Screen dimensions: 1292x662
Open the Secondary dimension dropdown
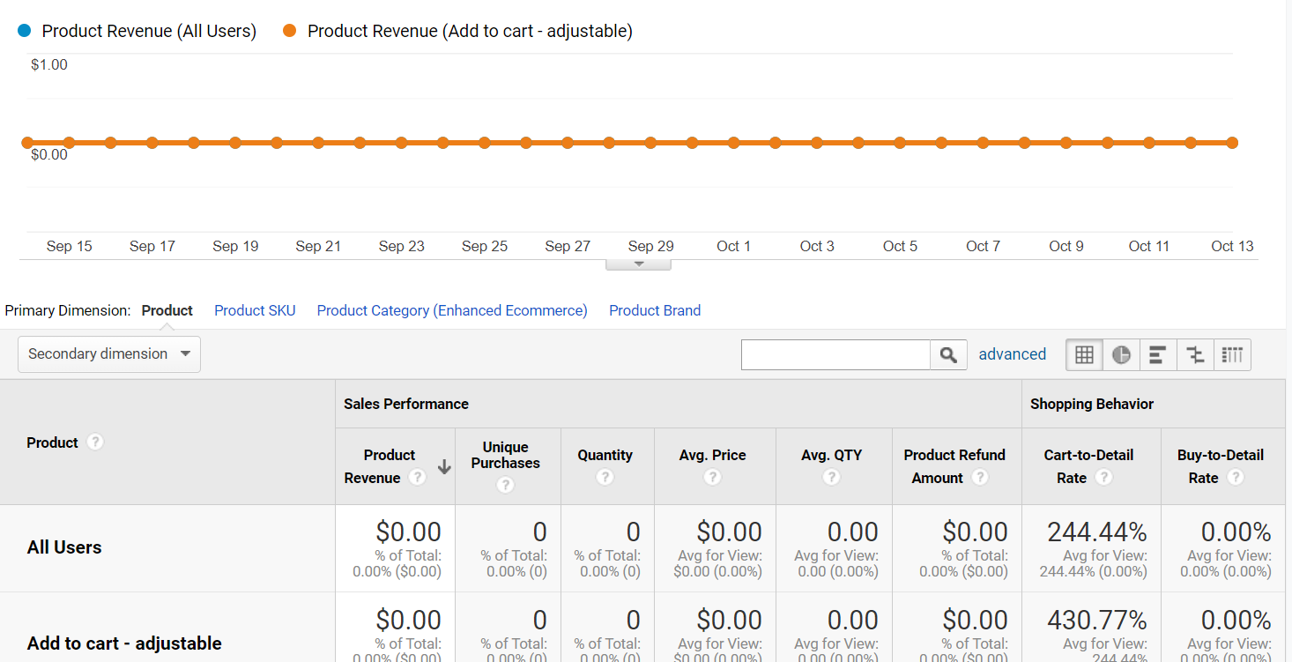pyautogui.click(x=109, y=354)
